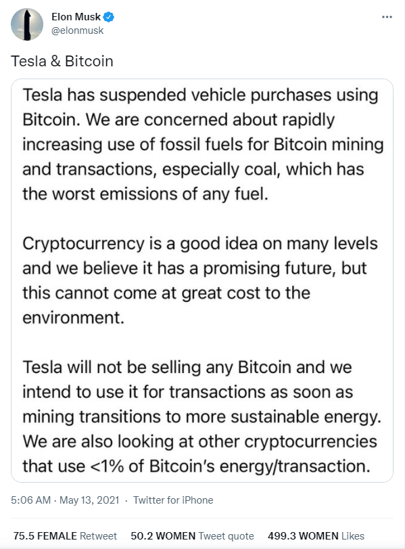
Task: Click Elon Musk's profile avatar
Action: 27,24
